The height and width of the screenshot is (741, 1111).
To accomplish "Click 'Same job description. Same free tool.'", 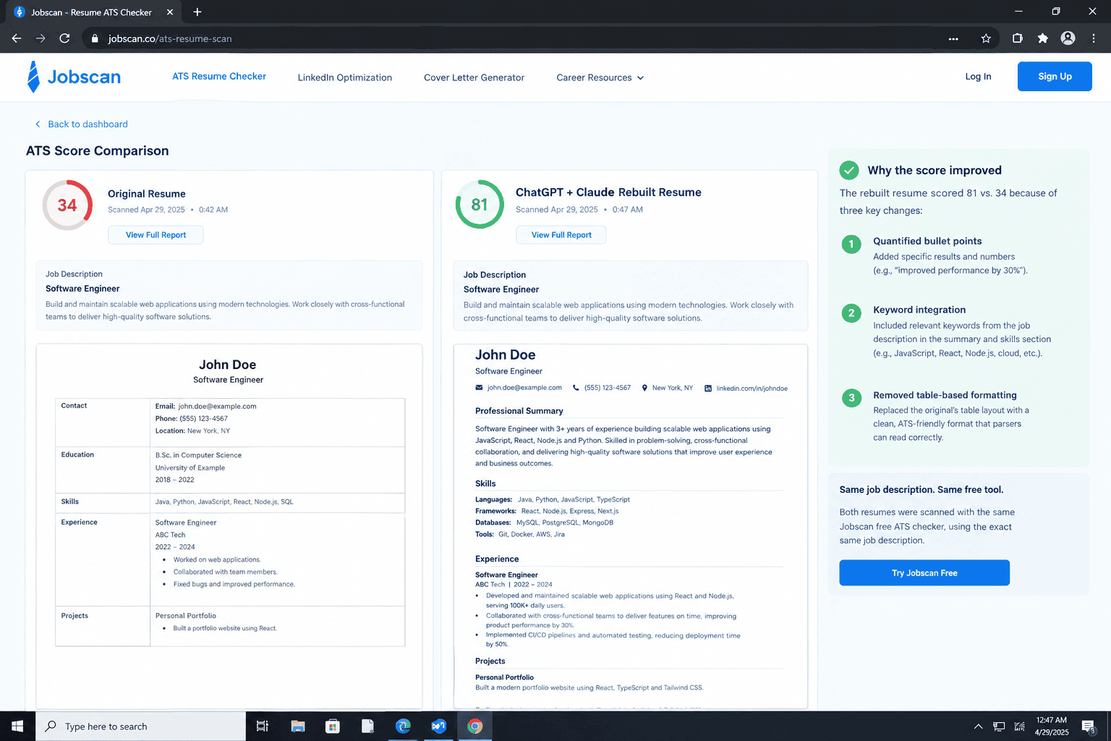I will click(x=921, y=490).
